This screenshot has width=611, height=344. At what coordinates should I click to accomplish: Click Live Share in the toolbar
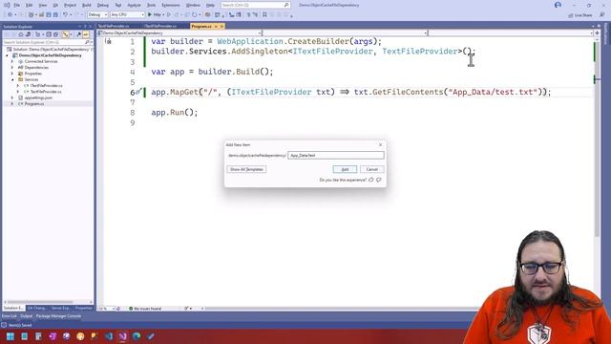[x=580, y=15]
